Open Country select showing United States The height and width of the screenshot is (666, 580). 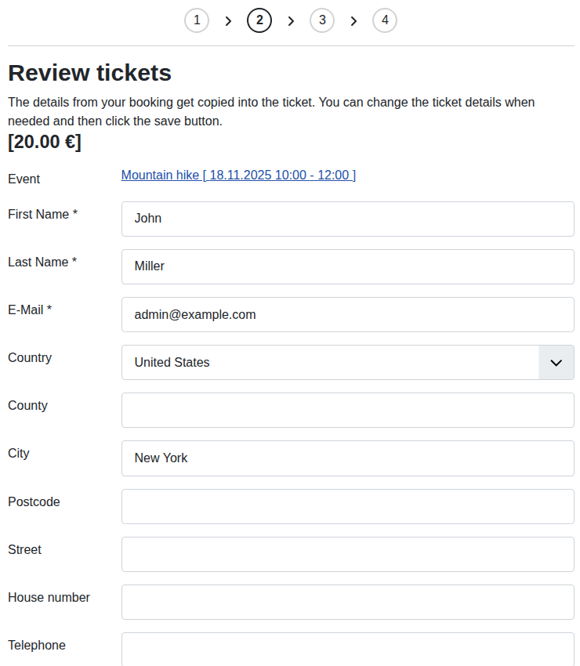click(329, 363)
